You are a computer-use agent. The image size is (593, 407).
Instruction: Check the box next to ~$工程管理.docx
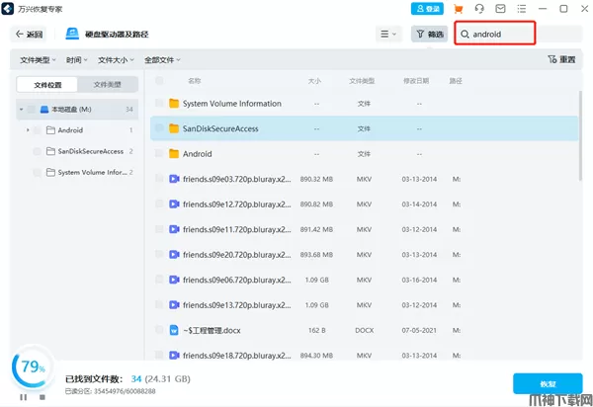pyautogui.click(x=159, y=329)
